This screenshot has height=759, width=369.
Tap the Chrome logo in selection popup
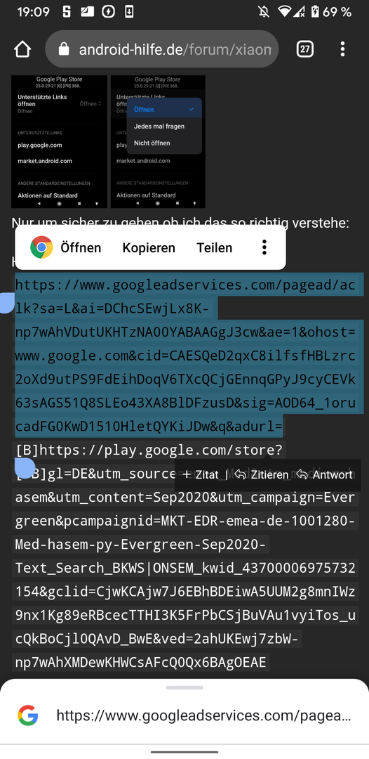coord(41,247)
